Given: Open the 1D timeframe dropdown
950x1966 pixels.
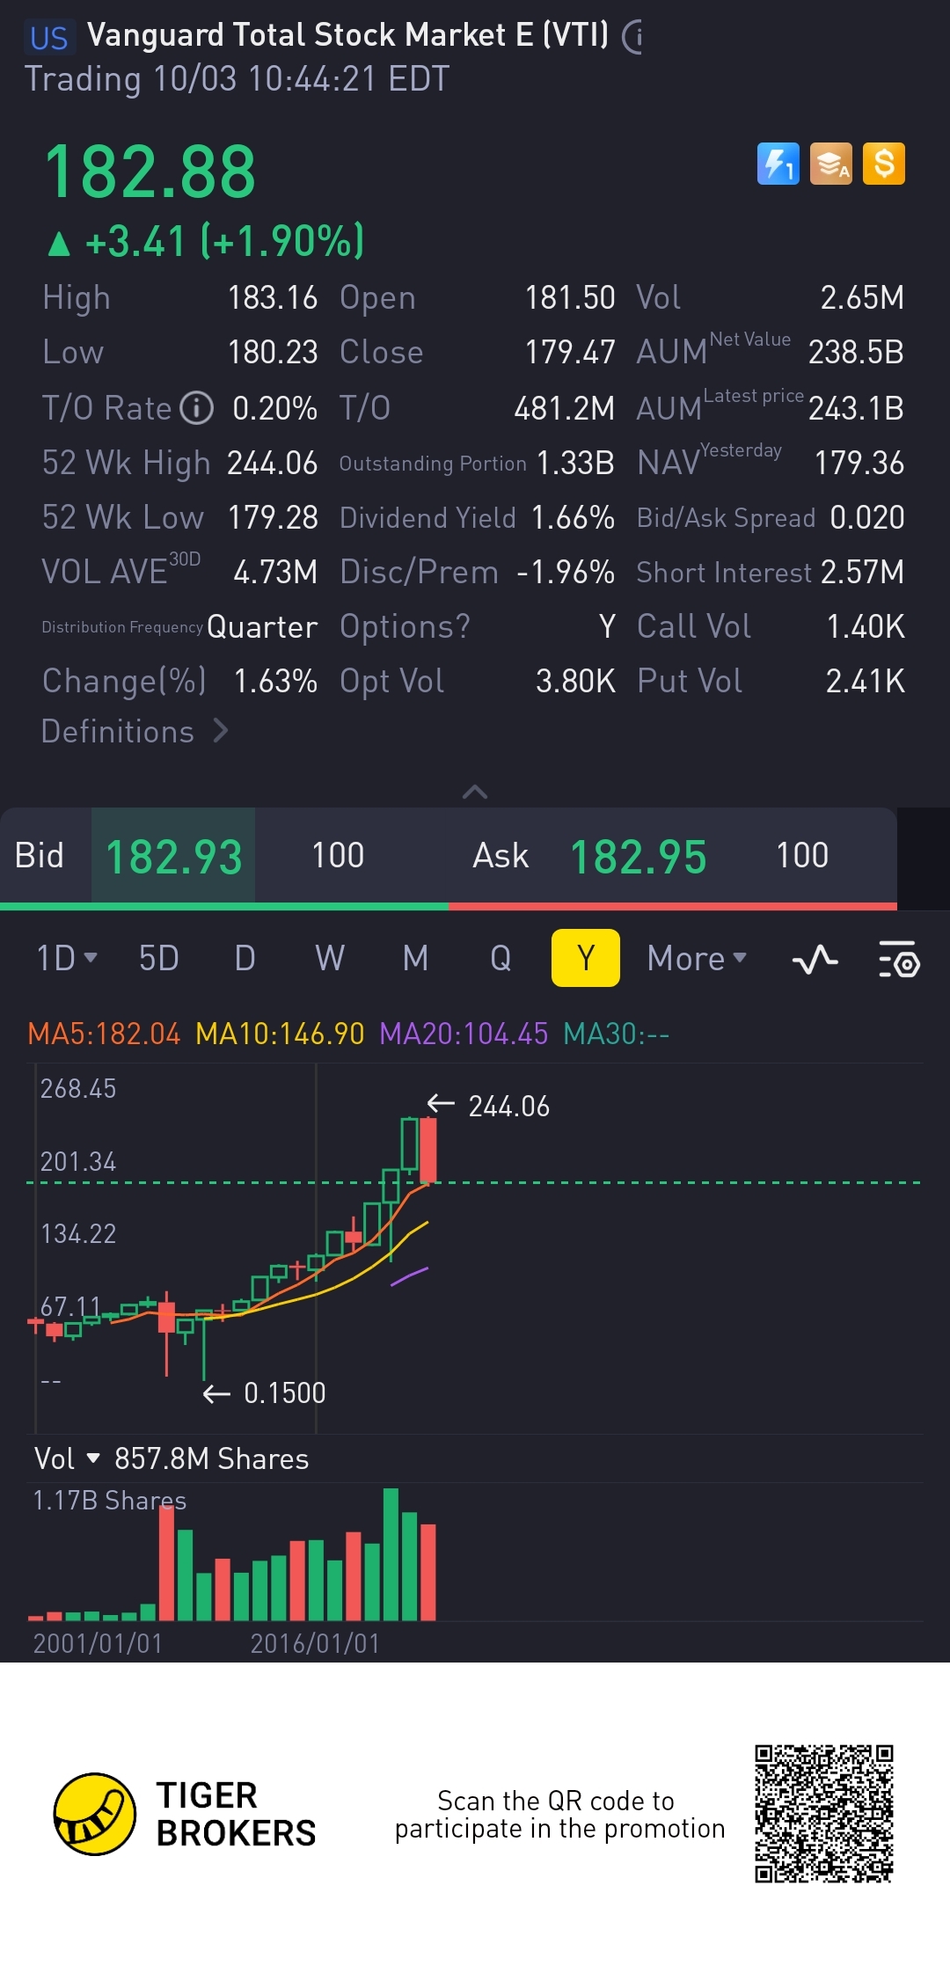Looking at the screenshot, I should tap(67, 958).
